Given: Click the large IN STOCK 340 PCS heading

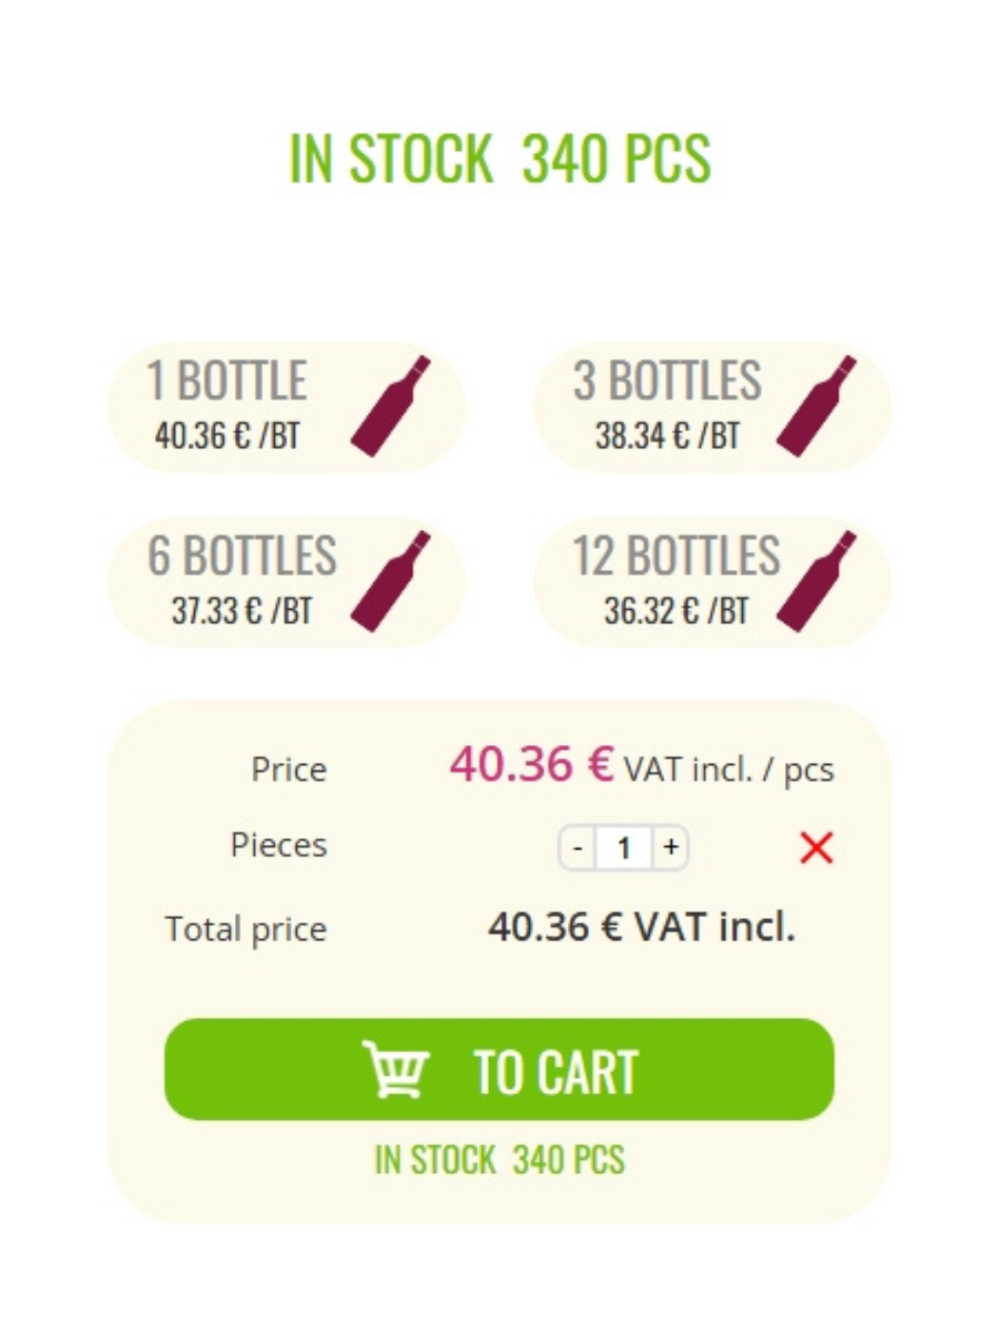Looking at the screenshot, I should (x=499, y=159).
